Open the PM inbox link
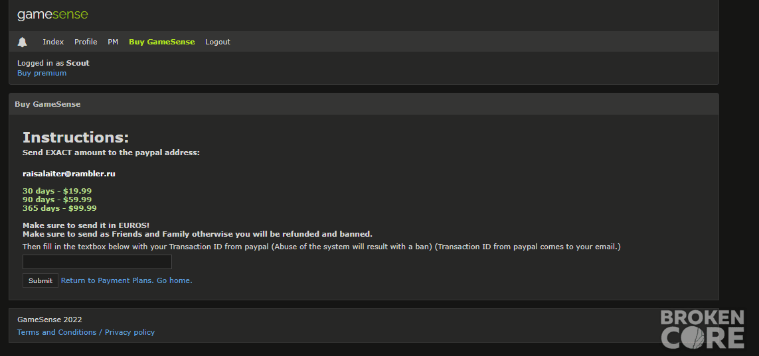This screenshot has width=759, height=356. pyautogui.click(x=113, y=42)
